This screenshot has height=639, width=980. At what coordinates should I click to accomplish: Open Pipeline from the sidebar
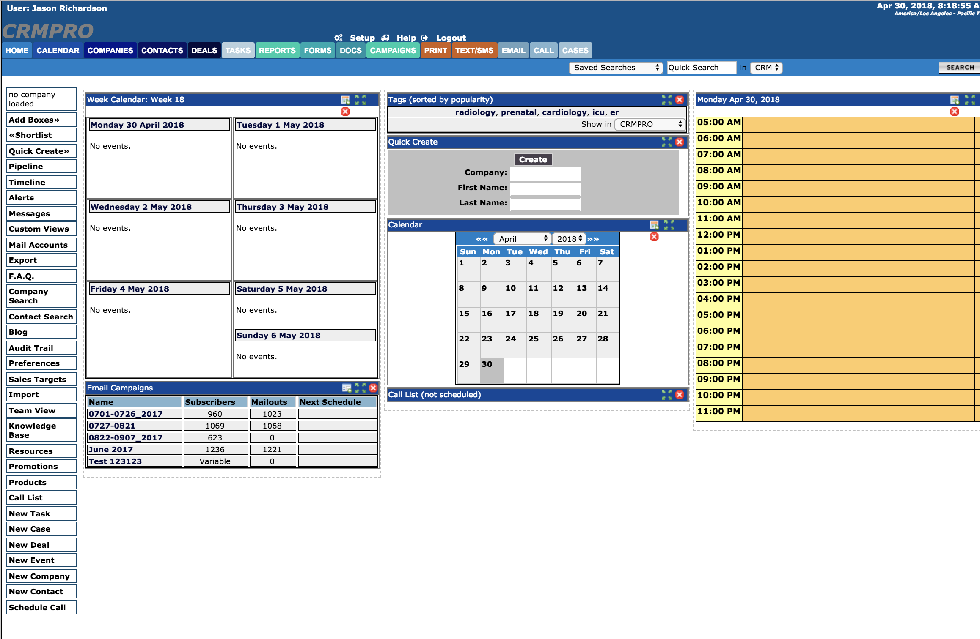point(41,167)
